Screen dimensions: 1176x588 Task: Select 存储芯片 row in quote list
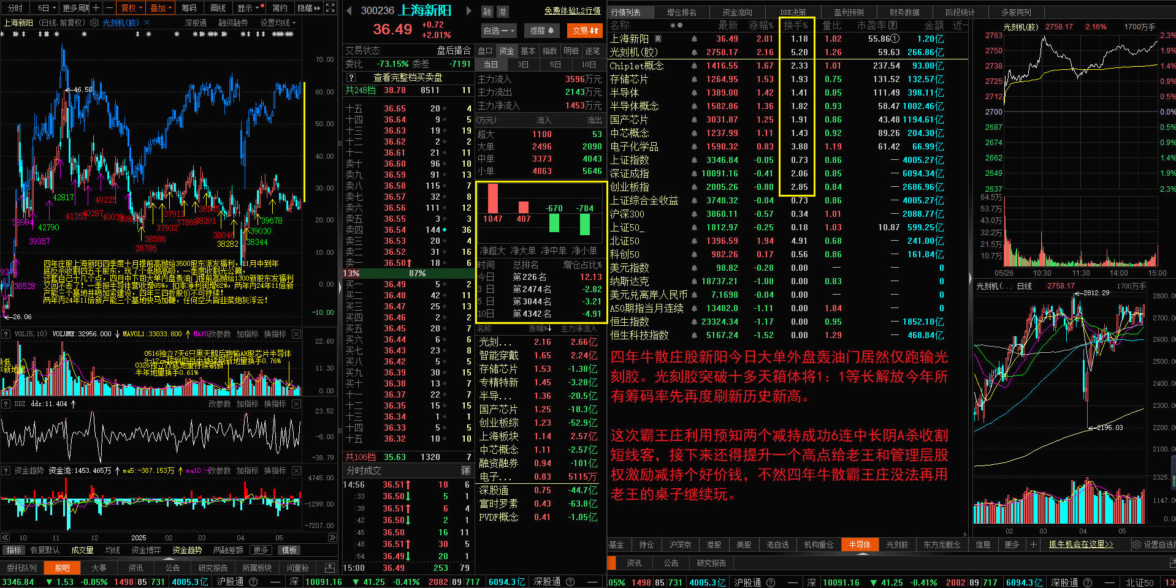click(x=788, y=79)
